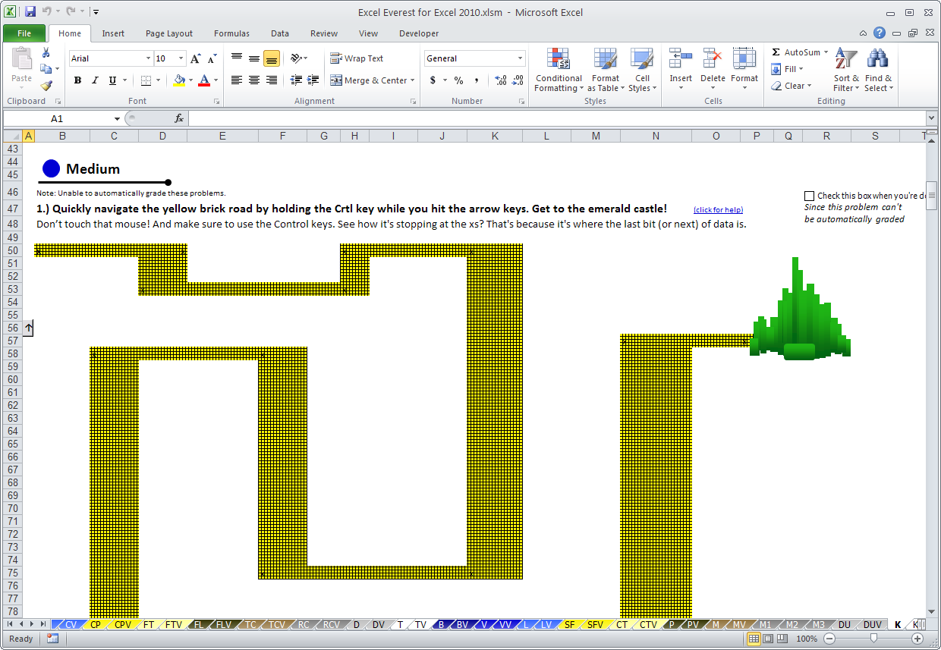Open the Conditional Formatting menu
Screen dimensions: 941x650
(559, 70)
